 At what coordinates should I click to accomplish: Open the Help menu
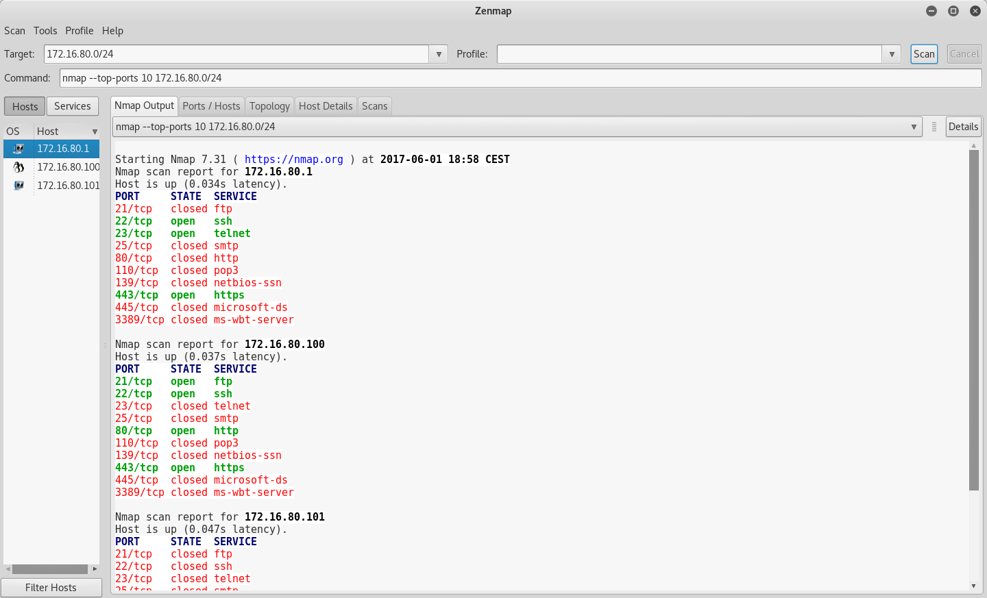click(x=112, y=31)
